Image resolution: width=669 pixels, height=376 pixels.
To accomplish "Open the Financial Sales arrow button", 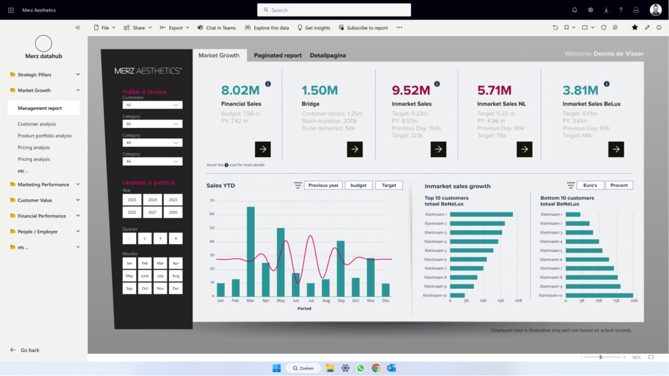I will coord(263,150).
